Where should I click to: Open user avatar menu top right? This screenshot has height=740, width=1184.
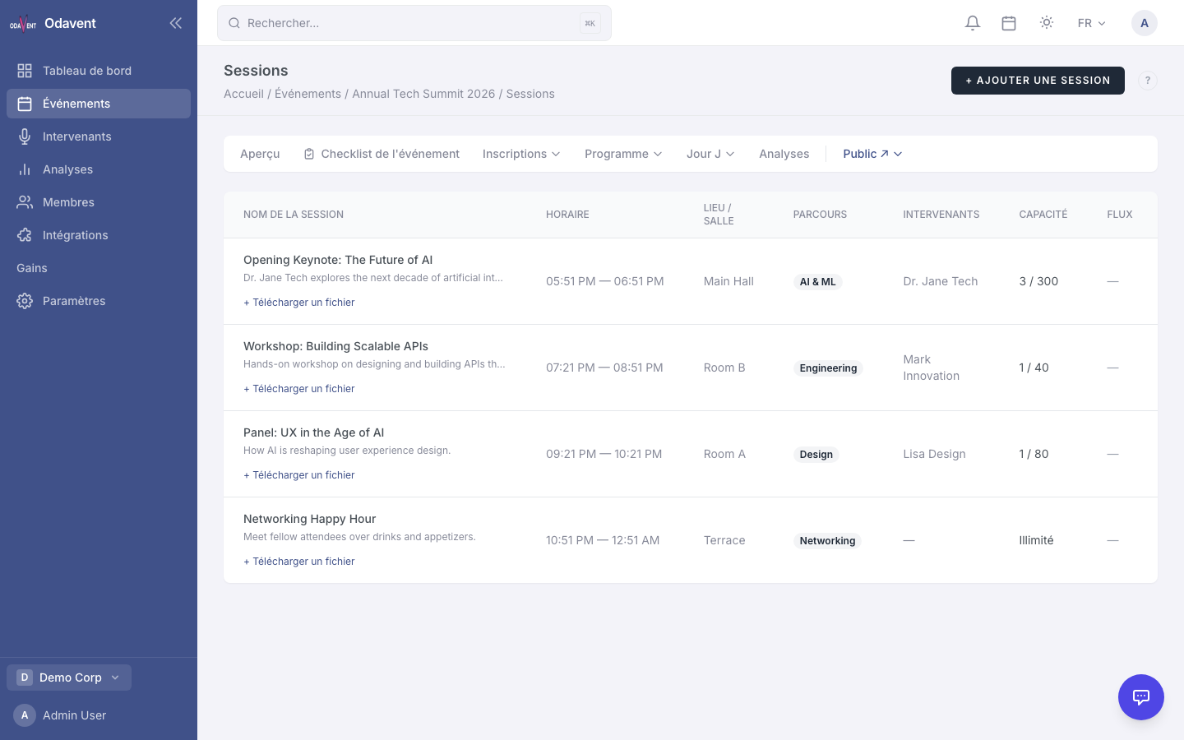click(x=1145, y=23)
